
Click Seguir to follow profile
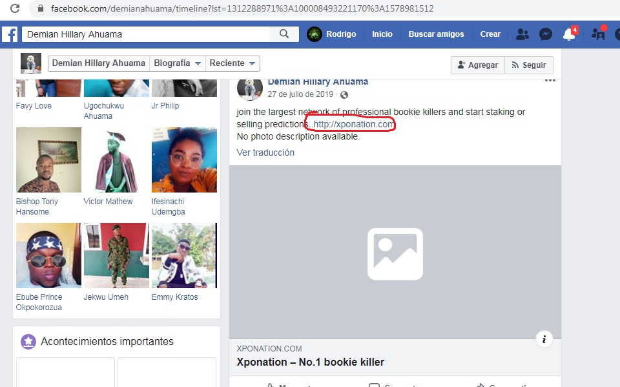pos(529,65)
